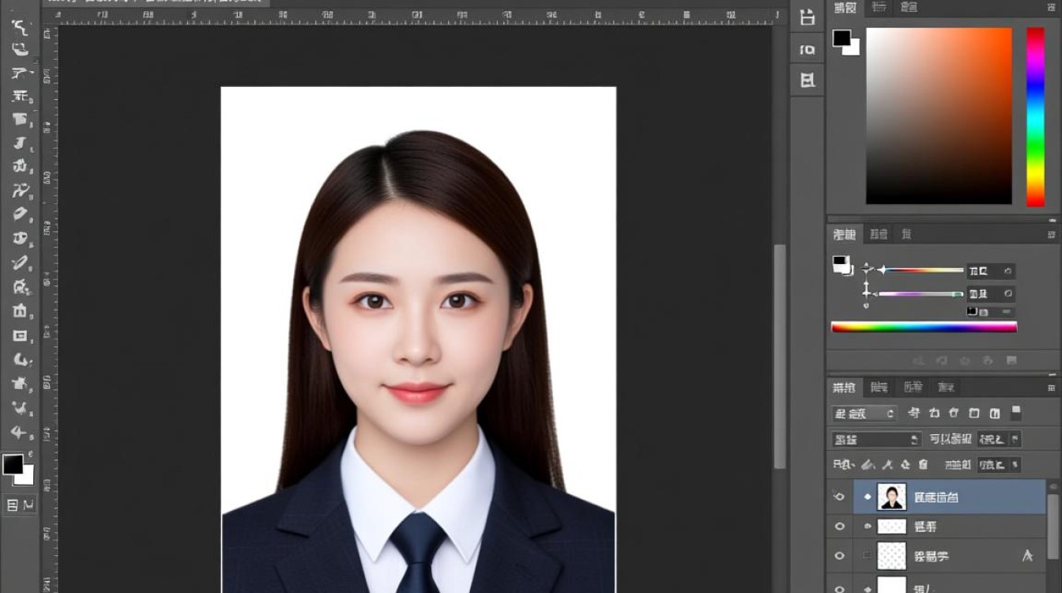Click the horizontal rainbow spectrum bar

coord(924,327)
